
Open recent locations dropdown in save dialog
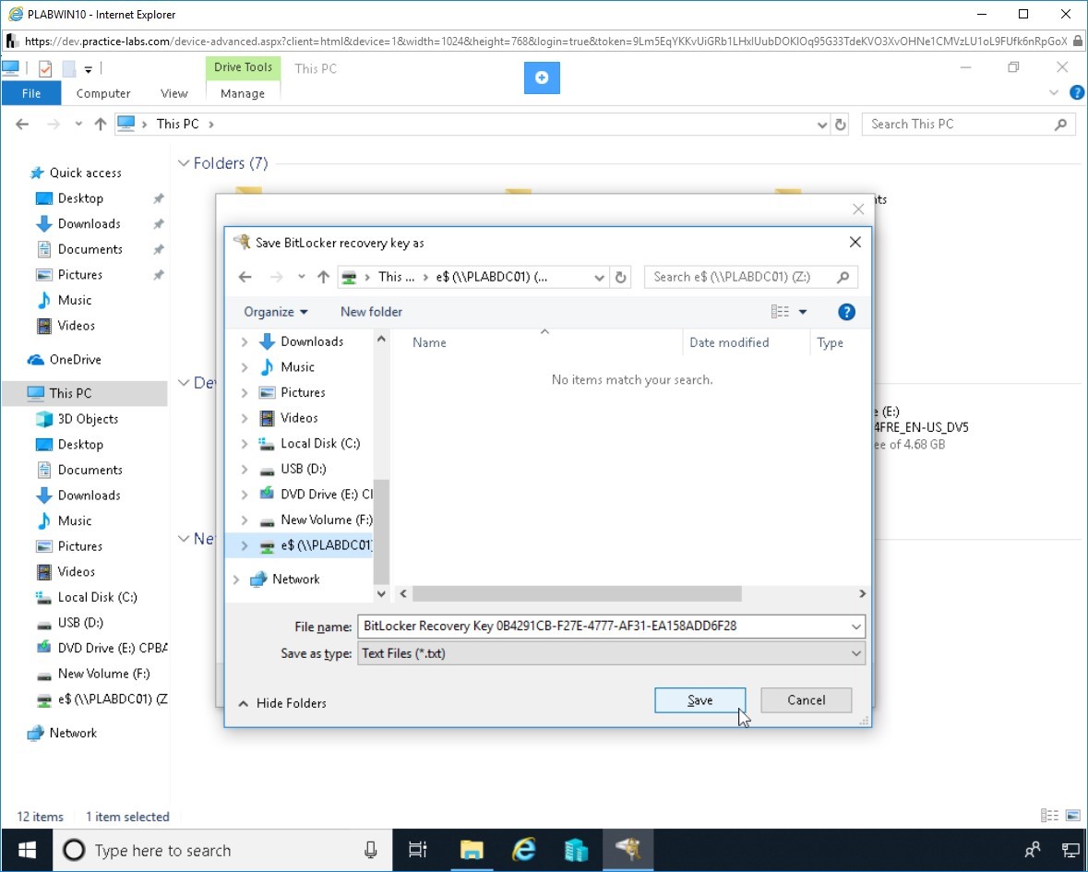[301, 277]
